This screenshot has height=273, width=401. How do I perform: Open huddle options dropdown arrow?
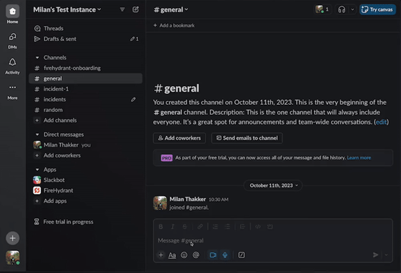[352, 9]
